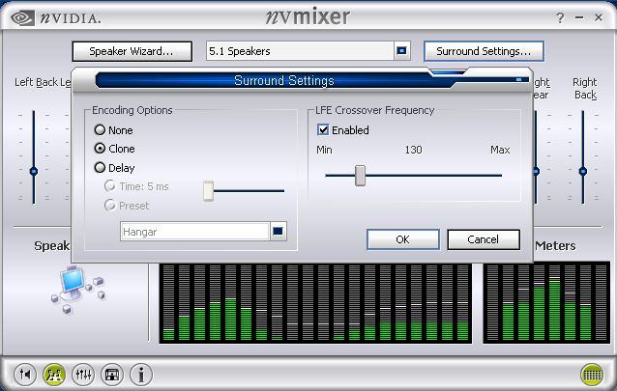617x391 pixels.
Task: Click the Encoding Options group label
Action: pos(132,110)
